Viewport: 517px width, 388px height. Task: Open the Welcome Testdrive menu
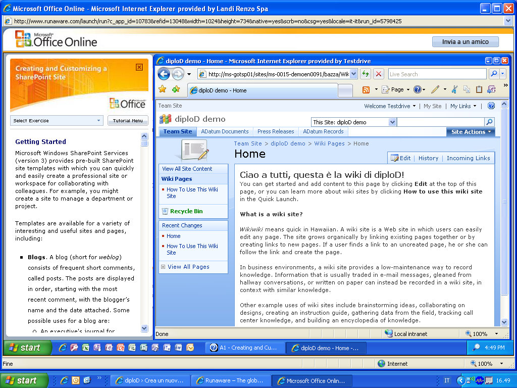click(x=390, y=106)
